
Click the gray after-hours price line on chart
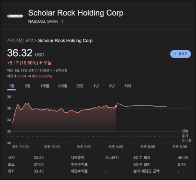pos(142,106)
